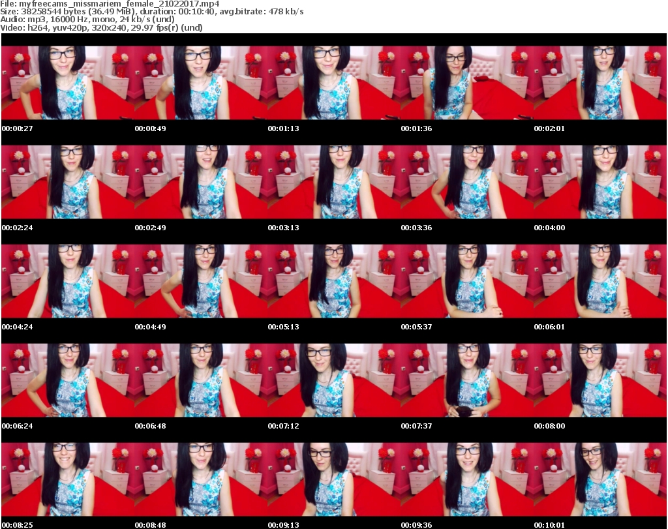Select the thumbnail frame at 00:05:13
Viewport: 668px width, 529px height.
[334, 281]
